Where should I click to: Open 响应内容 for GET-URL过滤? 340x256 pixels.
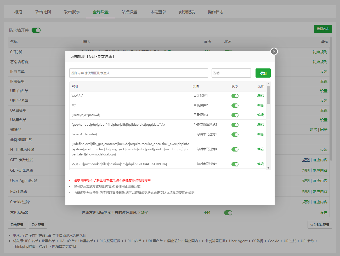320,170
